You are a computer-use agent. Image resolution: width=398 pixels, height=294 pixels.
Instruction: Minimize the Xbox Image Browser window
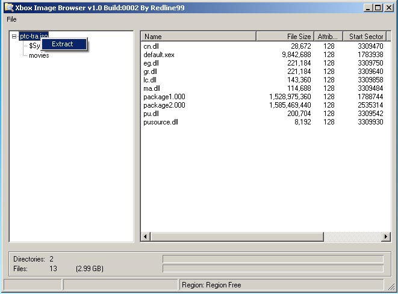pyautogui.click(x=368, y=8)
